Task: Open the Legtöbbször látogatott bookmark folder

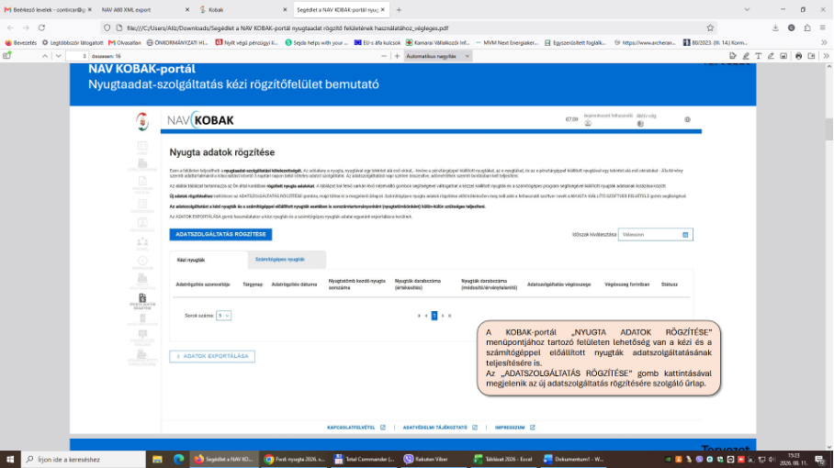Action: [73, 42]
